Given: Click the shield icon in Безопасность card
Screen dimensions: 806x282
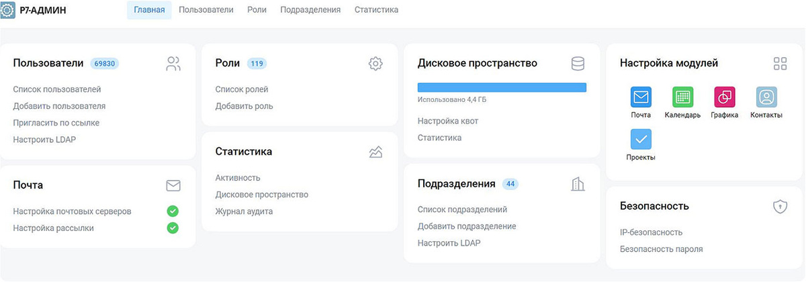Looking at the screenshot, I should tap(780, 207).
